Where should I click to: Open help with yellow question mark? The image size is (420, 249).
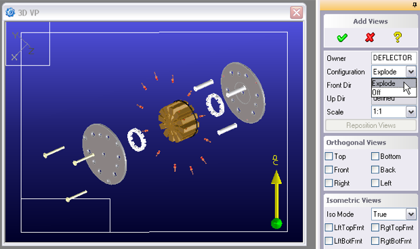(398, 37)
